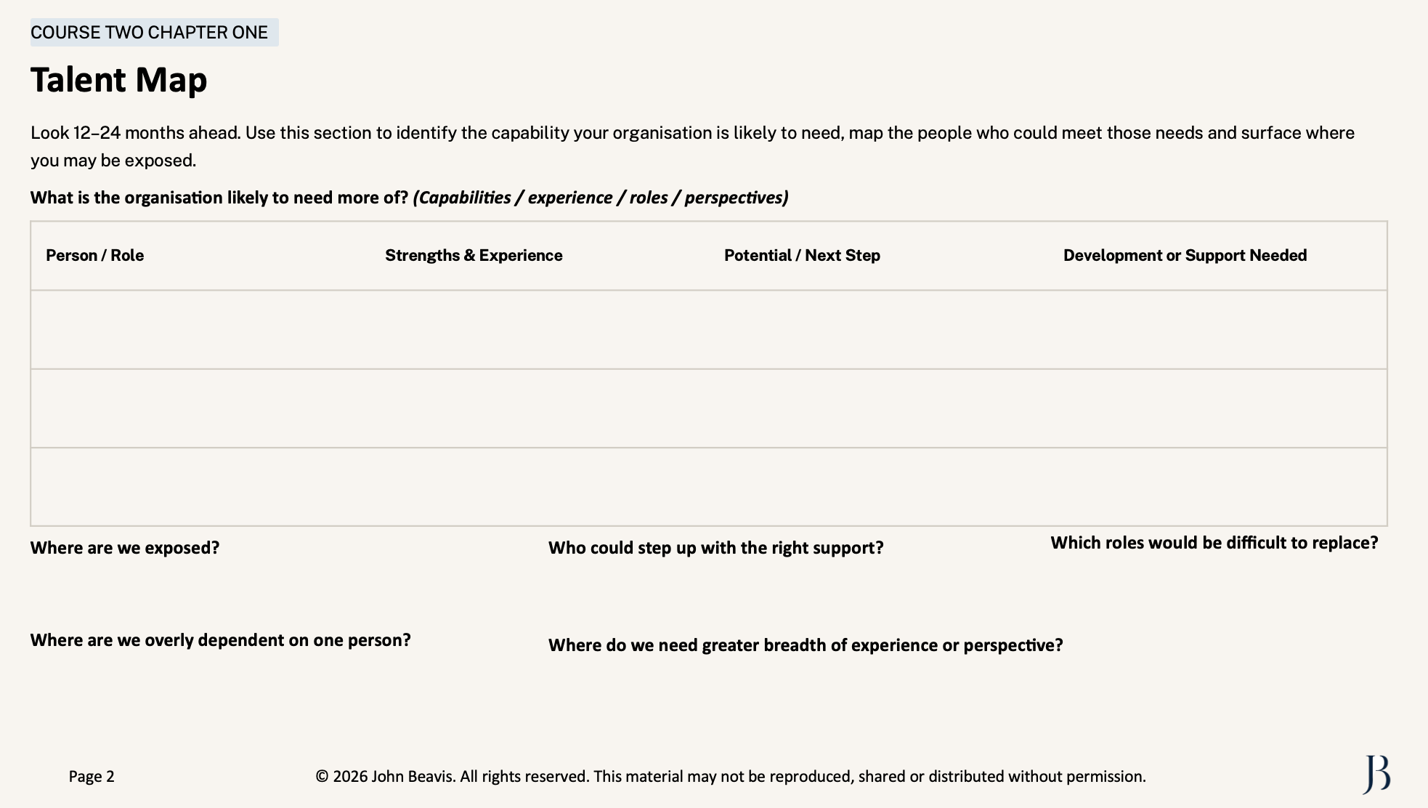
Task: Click the 'Look 12–24 months ahead' intro paragraph
Action: (692, 147)
